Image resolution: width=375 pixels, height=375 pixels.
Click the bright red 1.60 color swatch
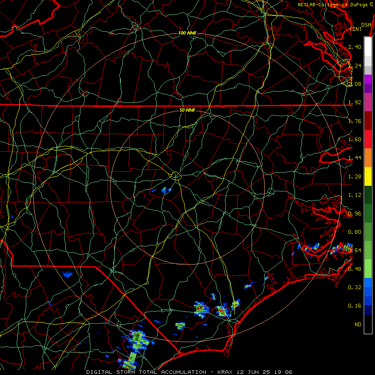pyautogui.click(x=368, y=139)
